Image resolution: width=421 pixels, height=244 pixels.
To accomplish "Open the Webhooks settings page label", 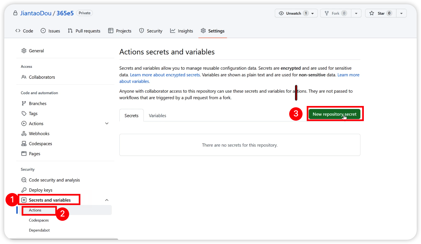I will click(x=39, y=133).
